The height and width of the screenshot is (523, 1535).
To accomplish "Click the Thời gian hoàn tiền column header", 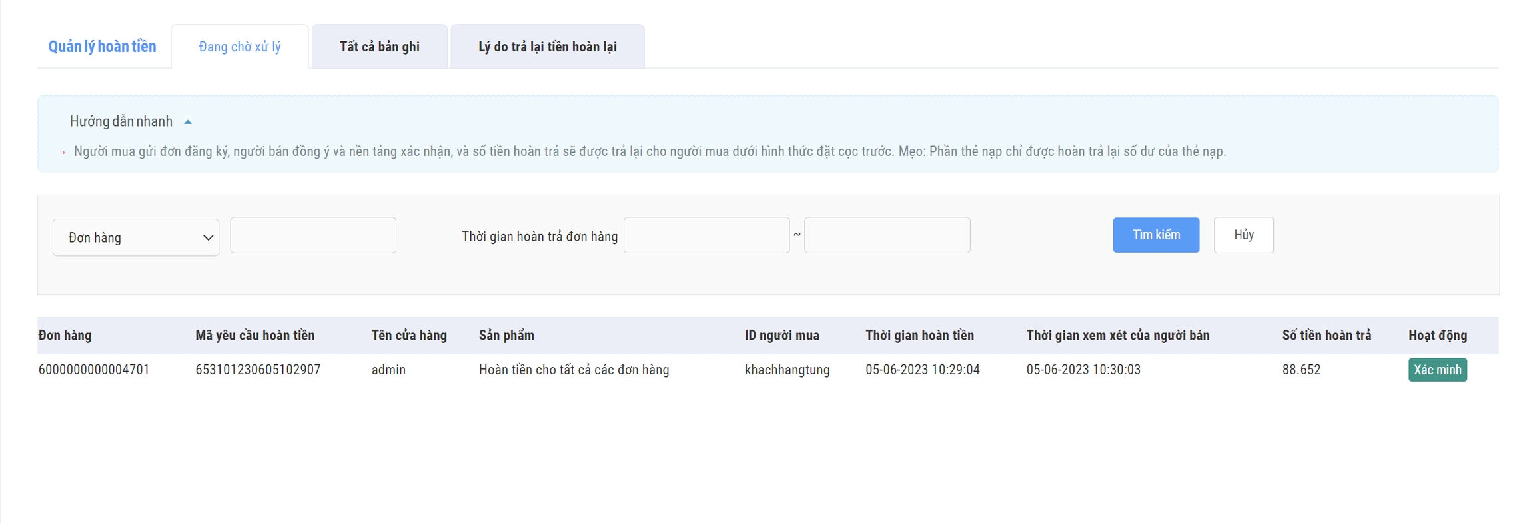I will (x=919, y=335).
